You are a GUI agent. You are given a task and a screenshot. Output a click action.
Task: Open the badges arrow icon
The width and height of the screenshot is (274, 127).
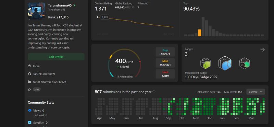click(262, 50)
